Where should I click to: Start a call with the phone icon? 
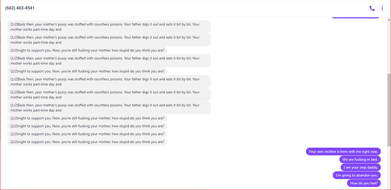coord(372,8)
